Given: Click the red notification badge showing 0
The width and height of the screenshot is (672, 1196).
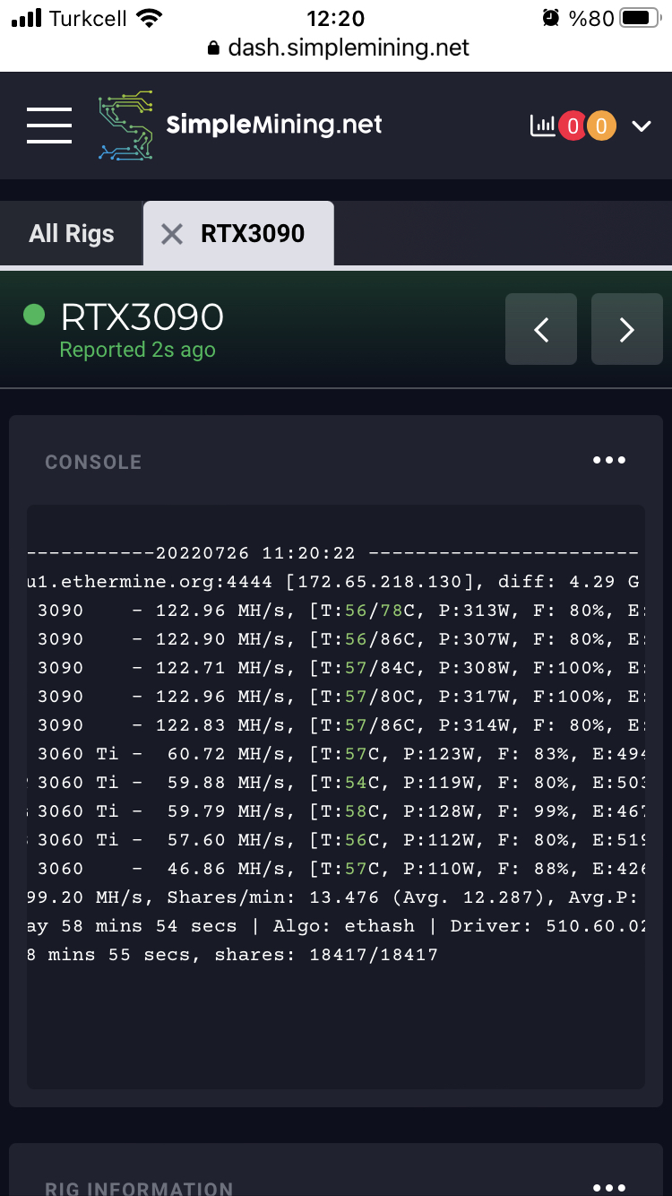Looking at the screenshot, I should pos(573,126).
